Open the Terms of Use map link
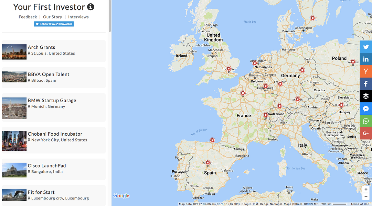This screenshot has width=372, height=206. 360,204
